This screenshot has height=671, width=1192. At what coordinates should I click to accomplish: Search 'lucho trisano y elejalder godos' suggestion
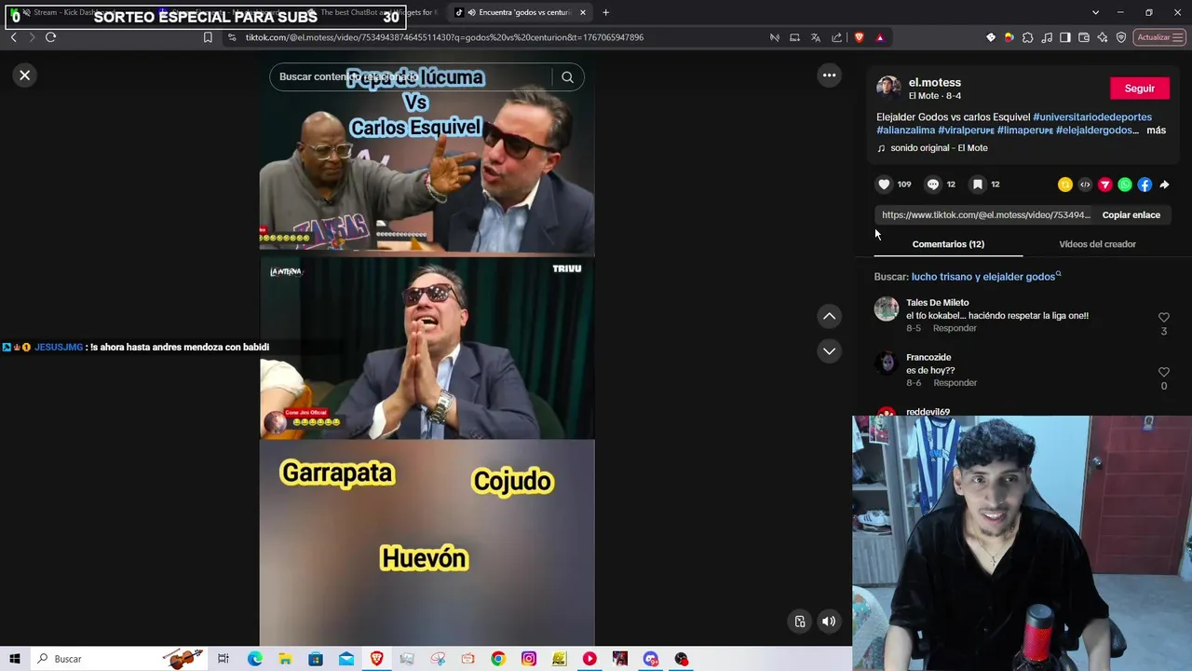tap(983, 277)
